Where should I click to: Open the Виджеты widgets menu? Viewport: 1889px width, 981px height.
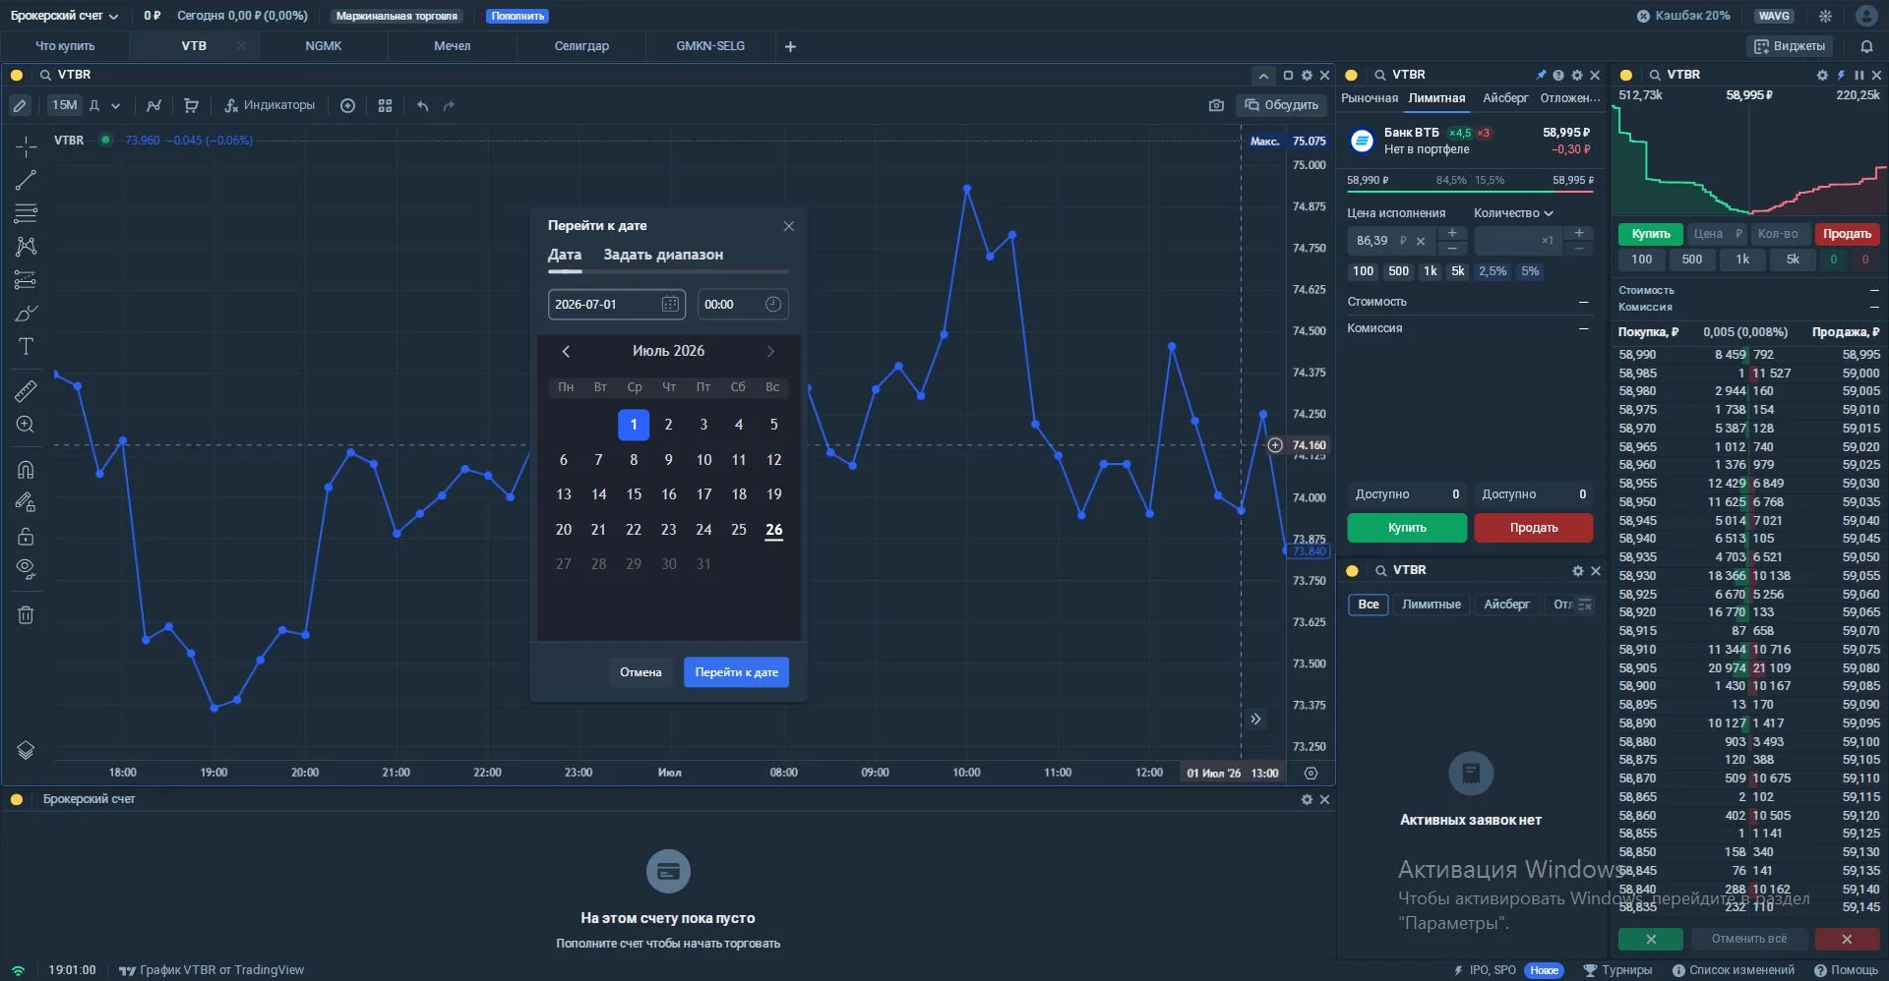1790,46
